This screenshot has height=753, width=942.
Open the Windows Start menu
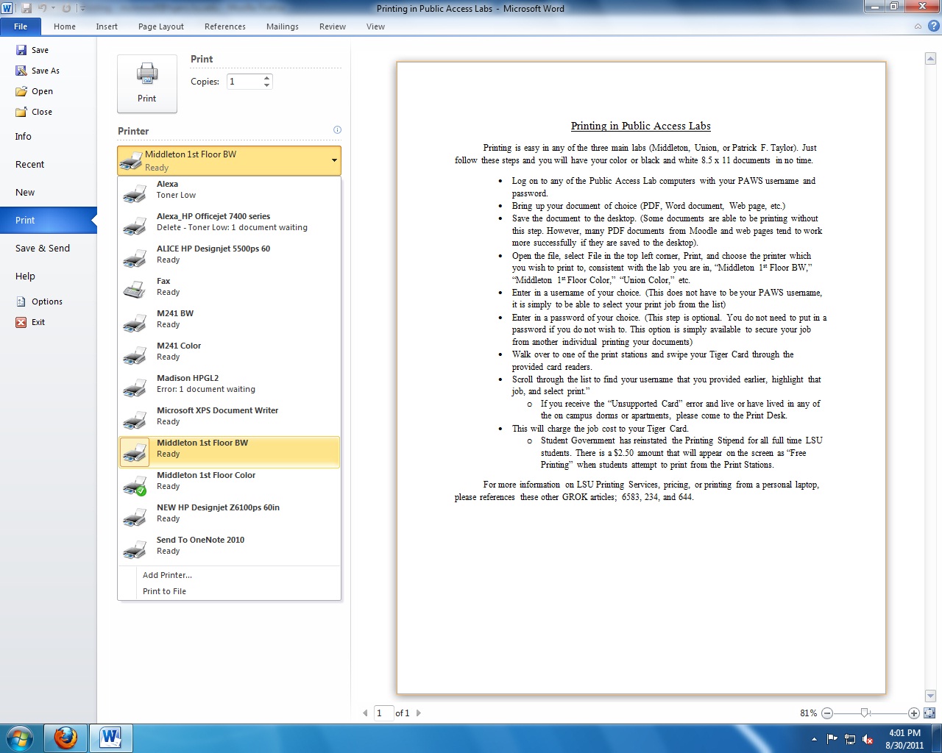20,738
